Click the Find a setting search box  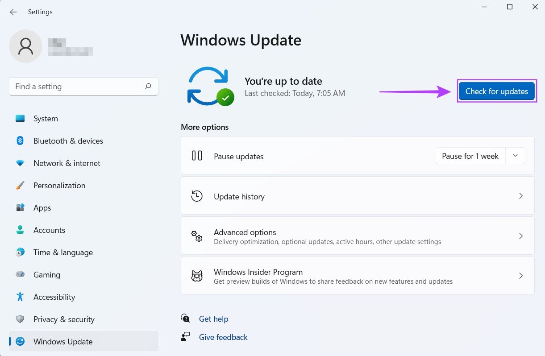click(x=83, y=87)
